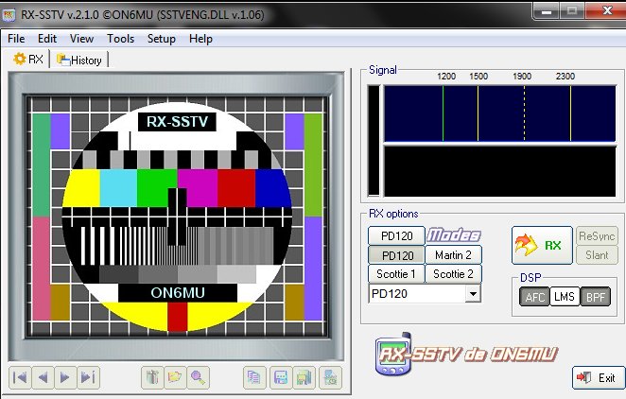Close the RX-SSTV window
This screenshot has height=399, width=626.
(x=606, y=11)
